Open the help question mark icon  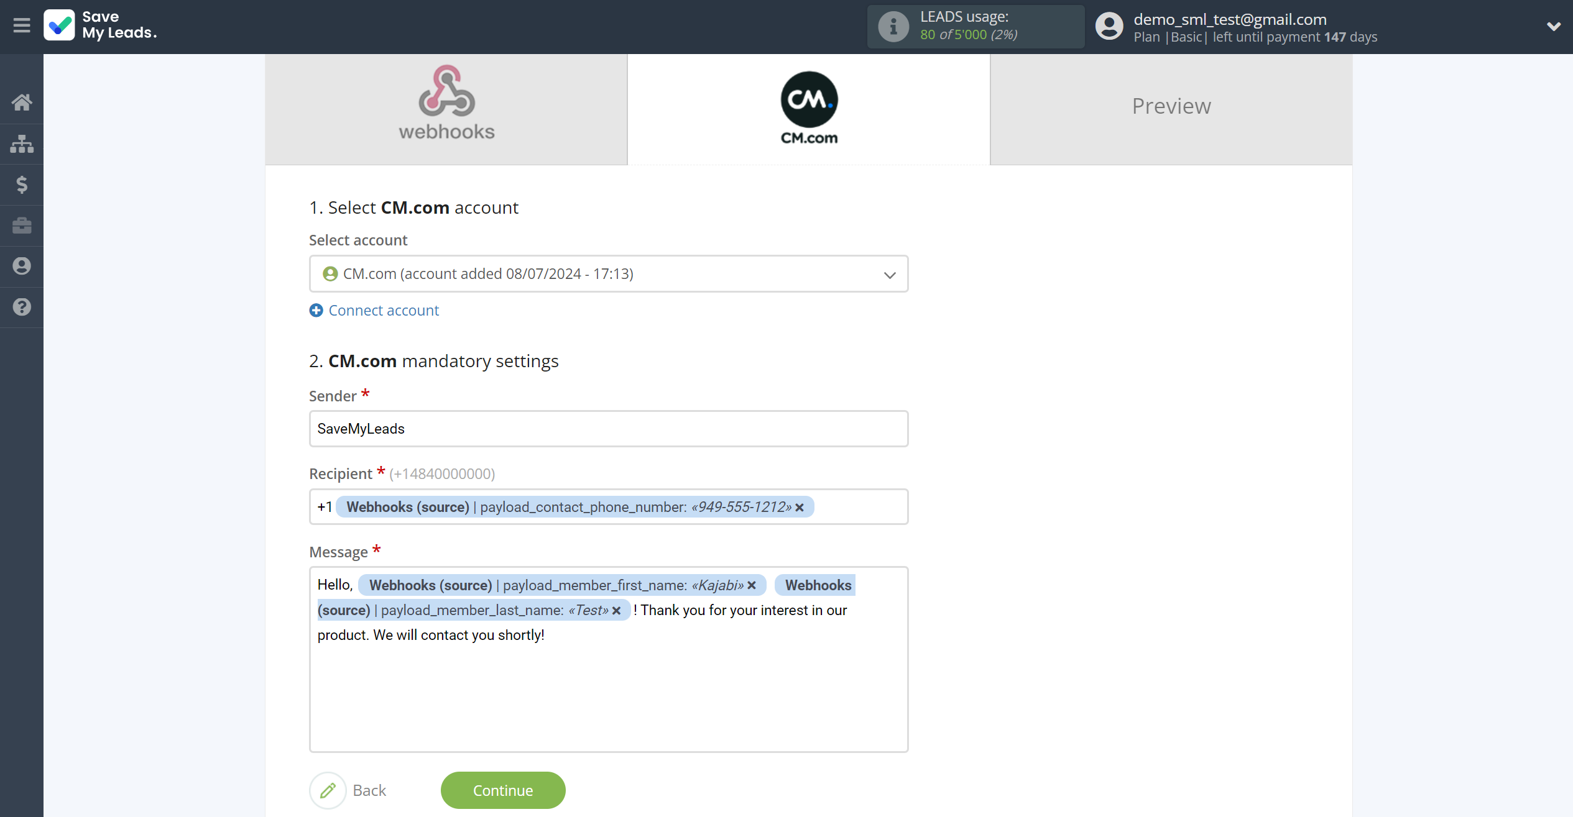tap(22, 307)
